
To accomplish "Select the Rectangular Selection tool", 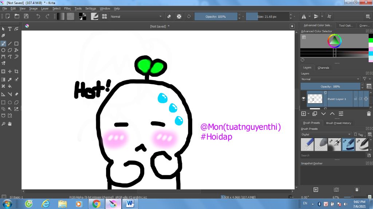I will coord(3,103).
